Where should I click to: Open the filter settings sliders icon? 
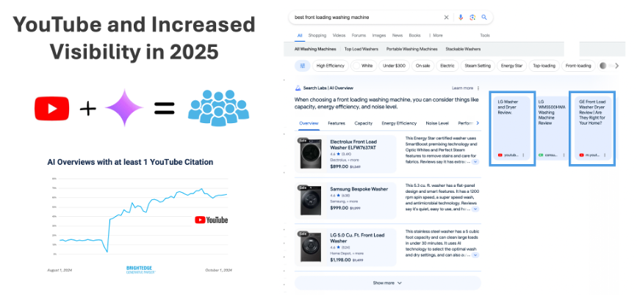pos(302,66)
